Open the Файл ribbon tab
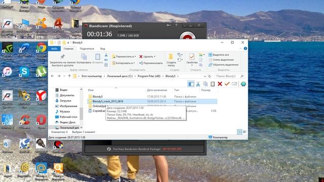The height and width of the screenshot is (182, 324). coord(54,49)
